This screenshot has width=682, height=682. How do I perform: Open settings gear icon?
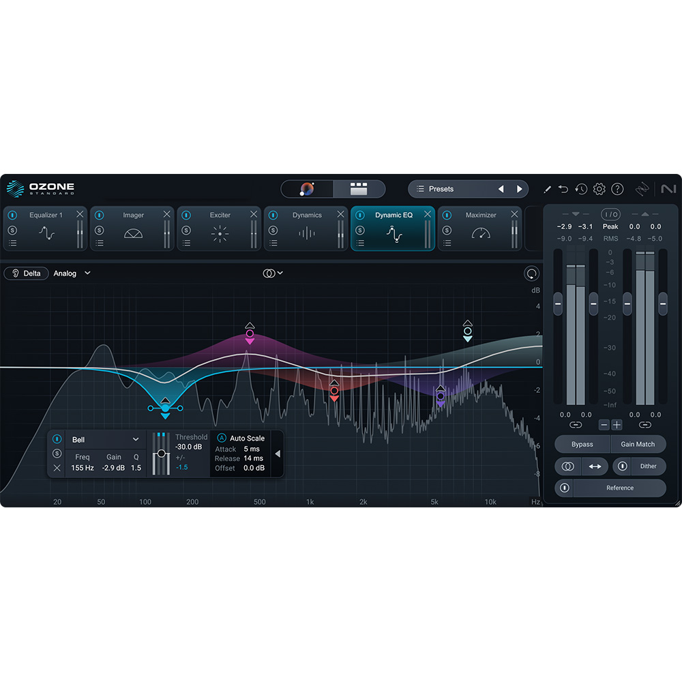(599, 189)
